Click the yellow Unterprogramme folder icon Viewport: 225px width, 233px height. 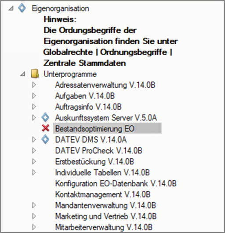(35, 74)
